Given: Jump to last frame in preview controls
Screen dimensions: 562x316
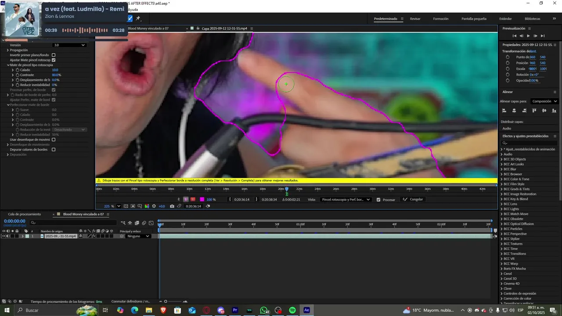Looking at the screenshot, I should 543,36.
